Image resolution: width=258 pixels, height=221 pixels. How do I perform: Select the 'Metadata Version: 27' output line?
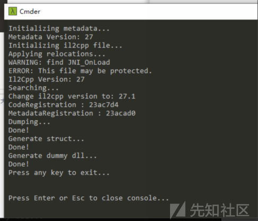pyautogui.click(x=50, y=37)
